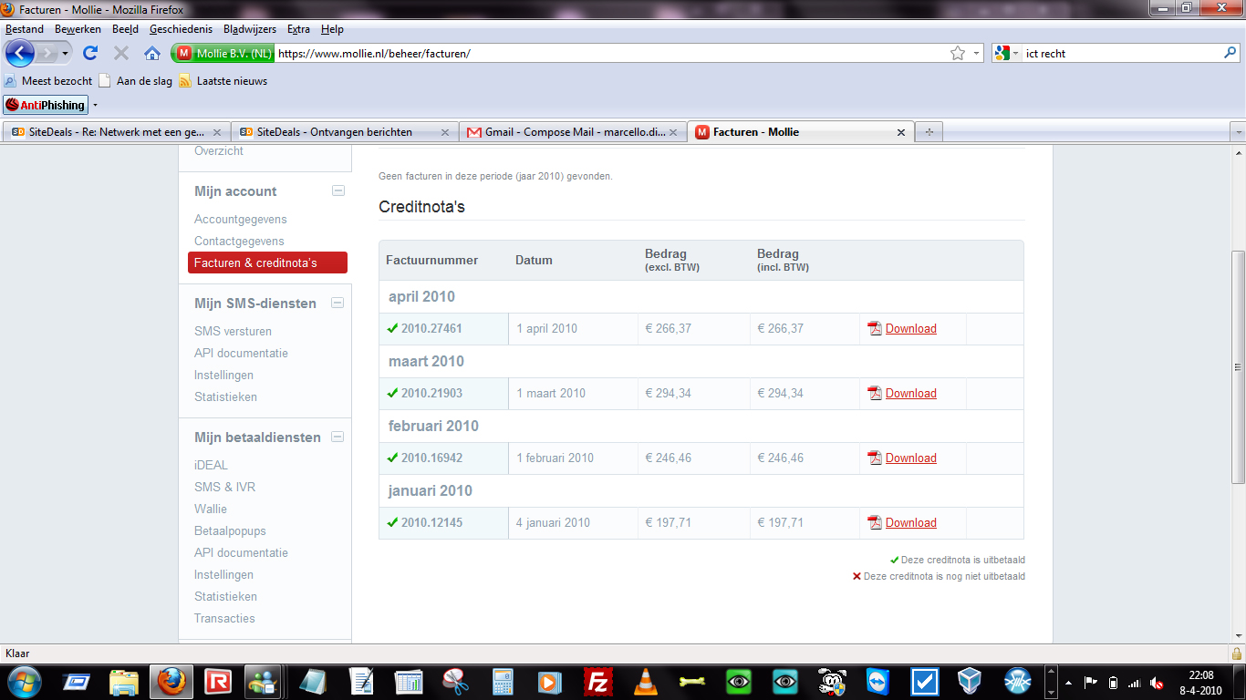
Task: Open the search engine selector dropdown
Action: pos(1007,53)
